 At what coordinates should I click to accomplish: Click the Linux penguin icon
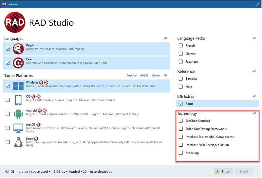[x=18, y=142]
